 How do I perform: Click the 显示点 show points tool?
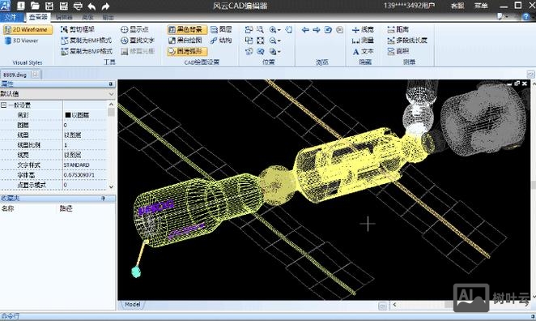point(134,29)
